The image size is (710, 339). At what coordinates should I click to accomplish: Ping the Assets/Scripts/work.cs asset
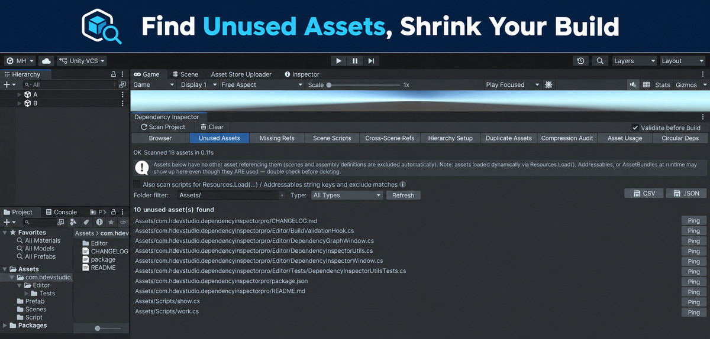pyautogui.click(x=693, y=312)
